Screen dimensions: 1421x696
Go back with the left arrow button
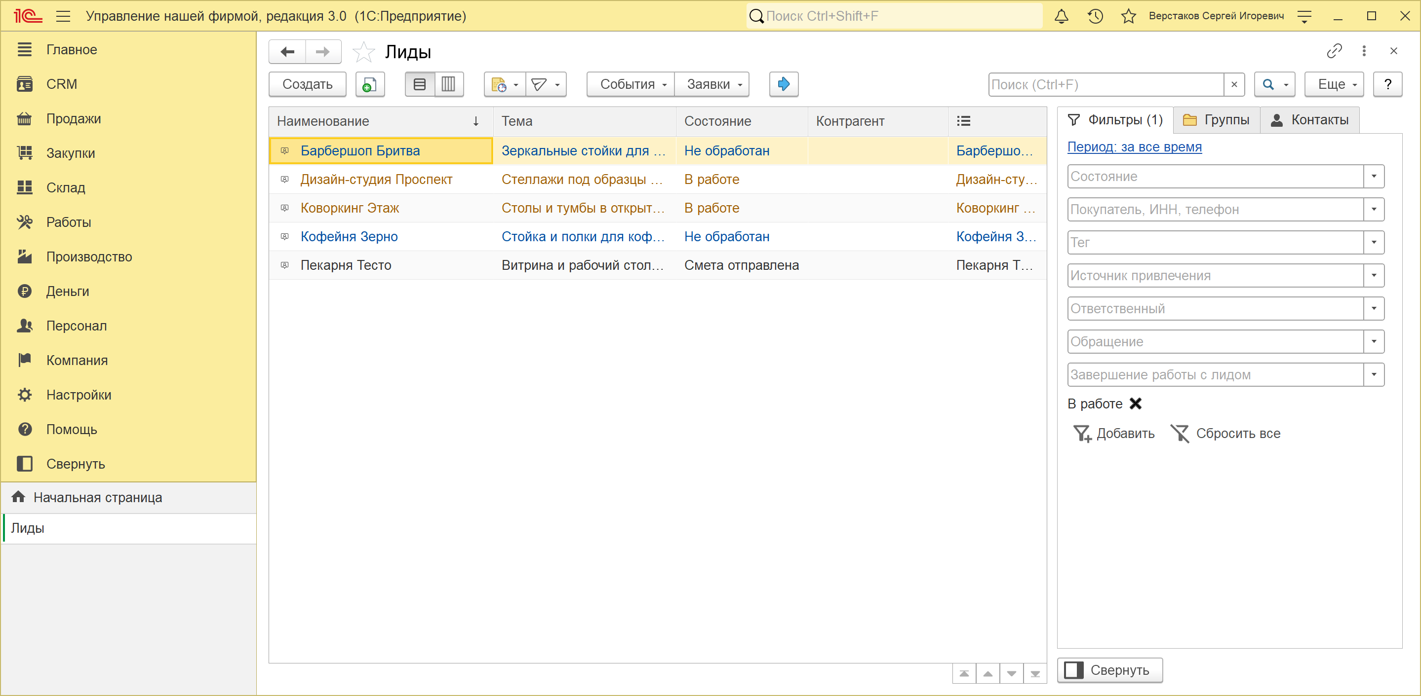[287, 52]
